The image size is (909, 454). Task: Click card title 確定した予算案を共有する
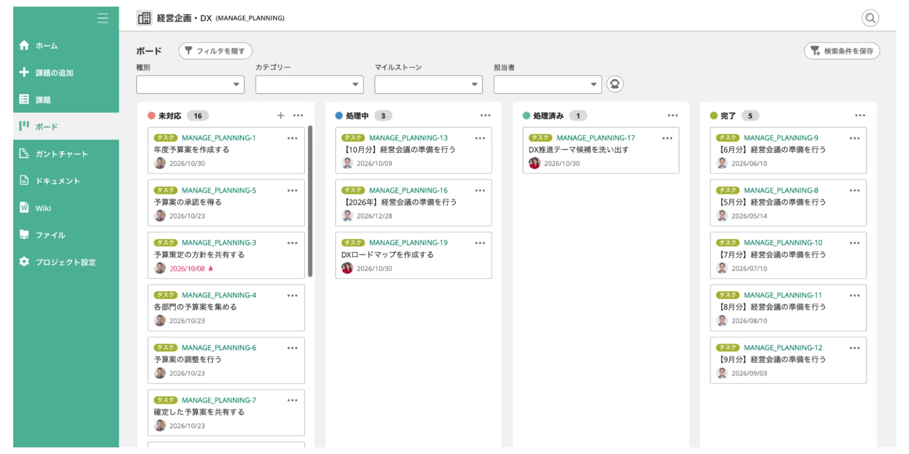point(199,412)
